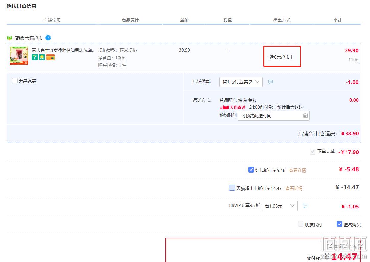Tick the 朋友代付 checkbox
The image size is (370, 262).
click(x=301, y=224)
